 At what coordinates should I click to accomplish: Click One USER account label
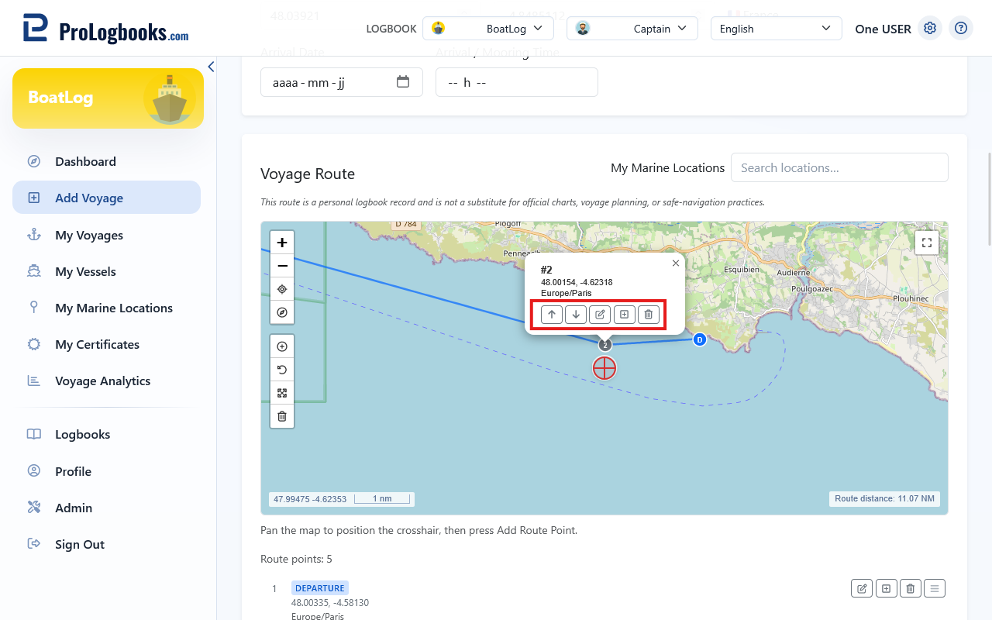coord(883,29)
